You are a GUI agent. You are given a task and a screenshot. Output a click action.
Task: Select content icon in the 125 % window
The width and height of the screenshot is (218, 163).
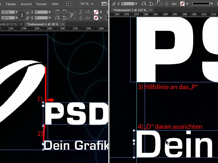(167, 4)
